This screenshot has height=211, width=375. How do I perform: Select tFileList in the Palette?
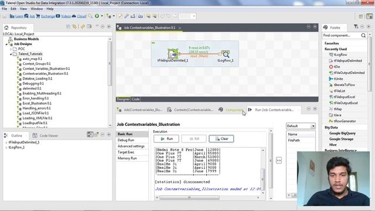(337, 91)
